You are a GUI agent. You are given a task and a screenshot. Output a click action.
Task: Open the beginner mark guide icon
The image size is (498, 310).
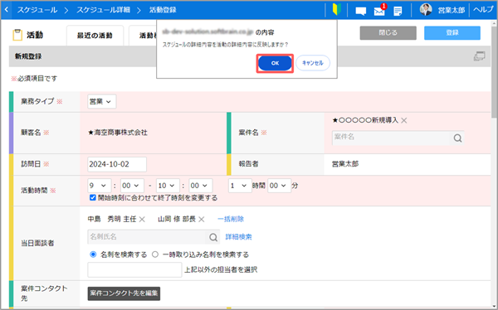pyautogui.click(x=337, y=10)
